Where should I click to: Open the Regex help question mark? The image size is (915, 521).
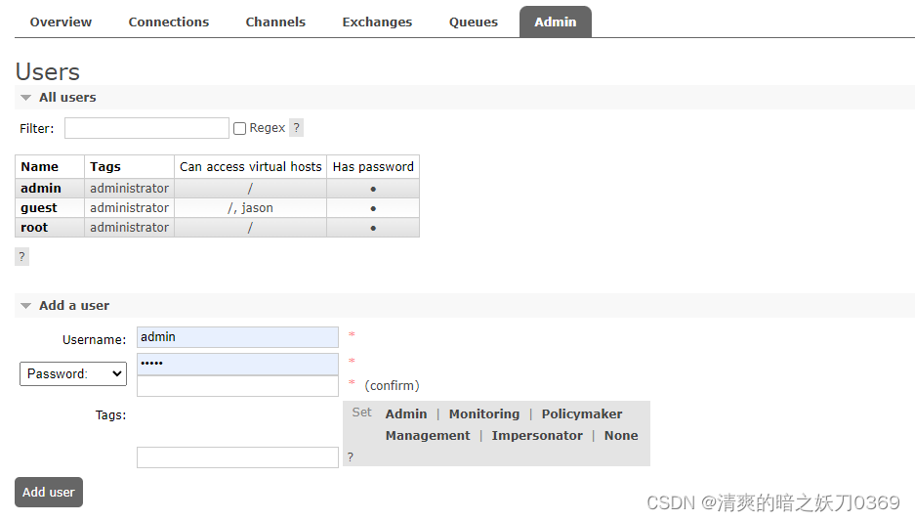point(297,128)
